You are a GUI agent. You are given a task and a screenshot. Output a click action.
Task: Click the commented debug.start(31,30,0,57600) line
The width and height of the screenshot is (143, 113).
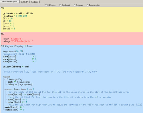pyautogui.click(x=19, y=54)
